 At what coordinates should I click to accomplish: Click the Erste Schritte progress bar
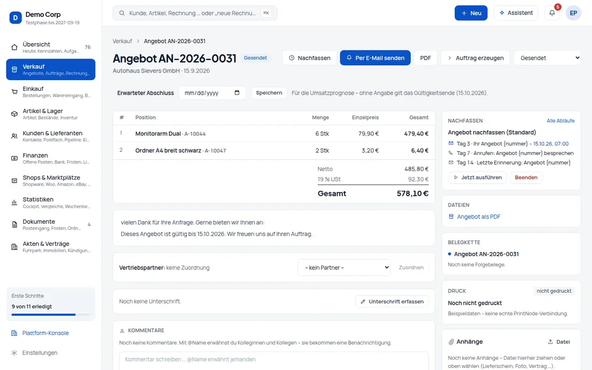click(51, 315)
